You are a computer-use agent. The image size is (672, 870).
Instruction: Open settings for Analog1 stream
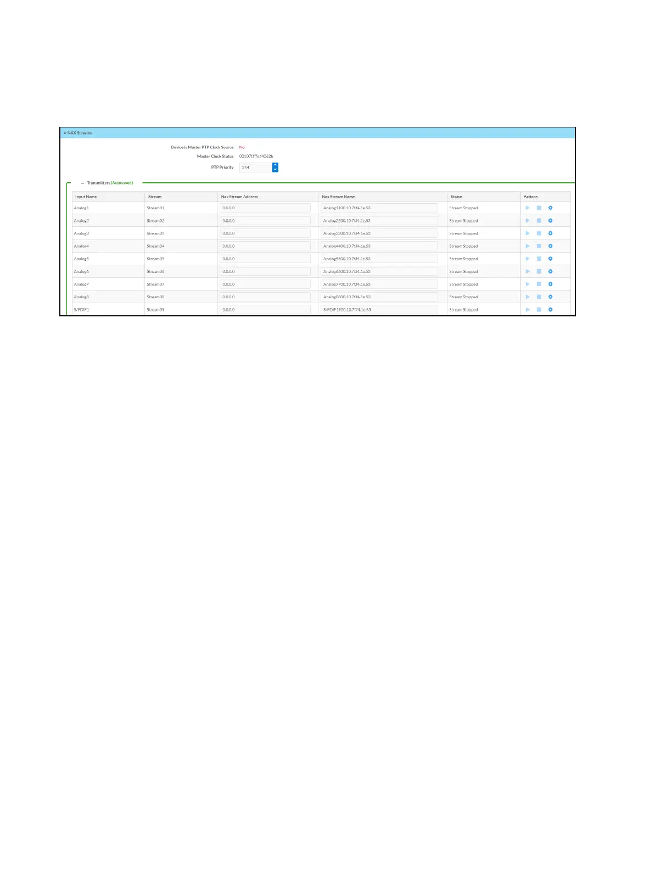550,208
